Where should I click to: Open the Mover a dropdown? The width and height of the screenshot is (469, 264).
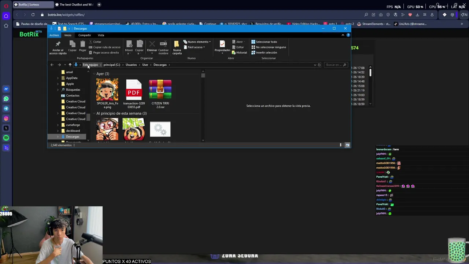coord(129,48)
